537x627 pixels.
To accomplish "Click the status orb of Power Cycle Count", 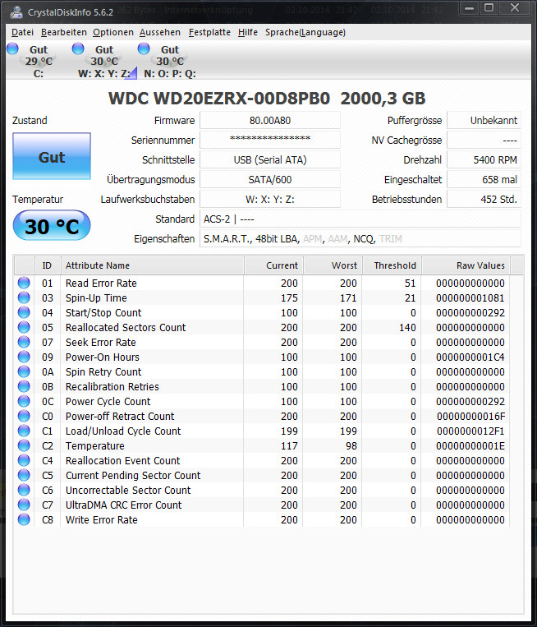I will pos(24,401).
